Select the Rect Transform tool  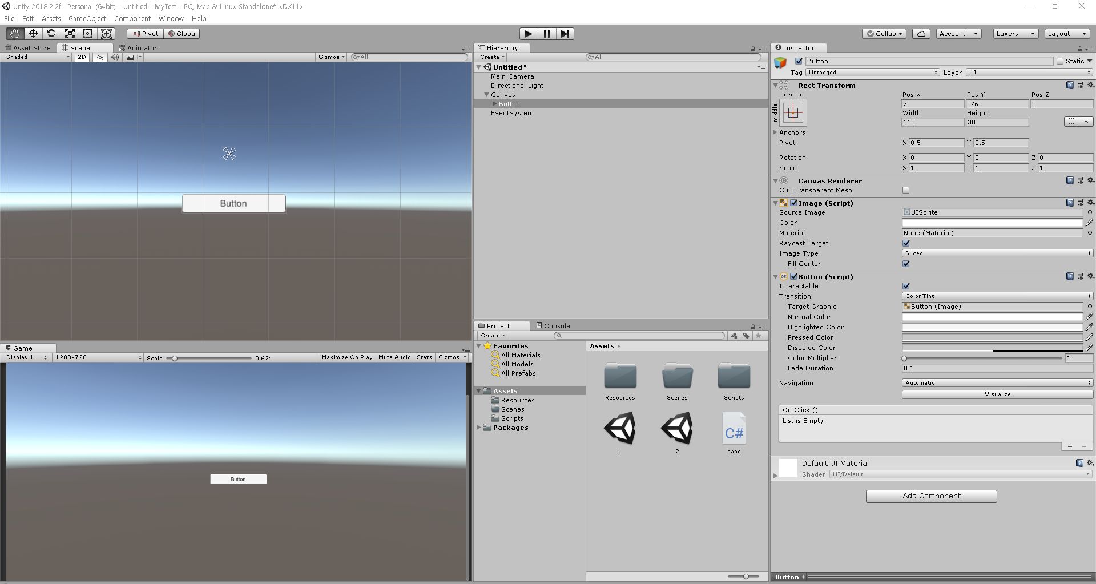88,34
